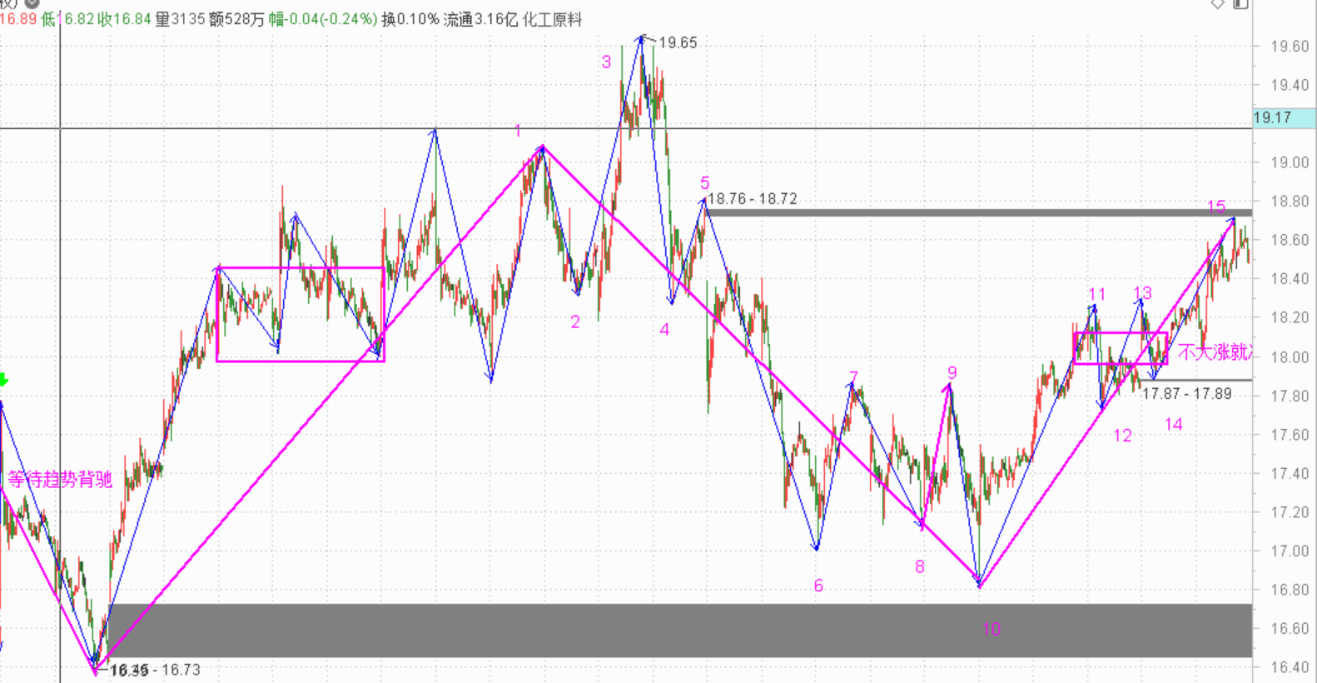Select the wave marker labeled 6
The width and height of the screenshot is (1317, 683).
tap(818, 586)
